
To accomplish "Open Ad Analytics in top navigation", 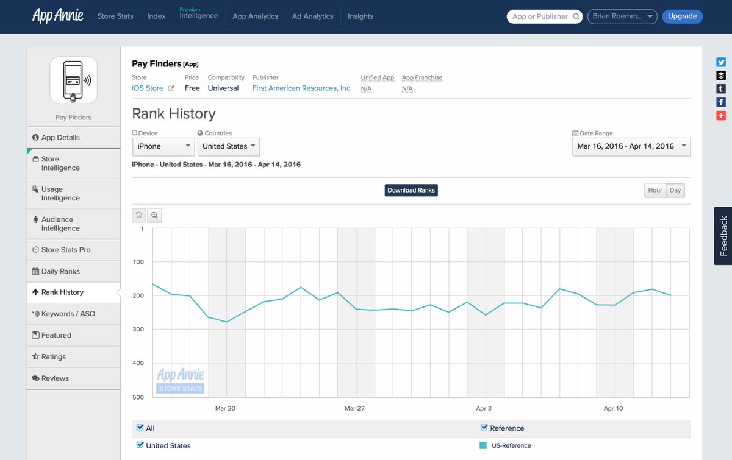I will point(312,16).
